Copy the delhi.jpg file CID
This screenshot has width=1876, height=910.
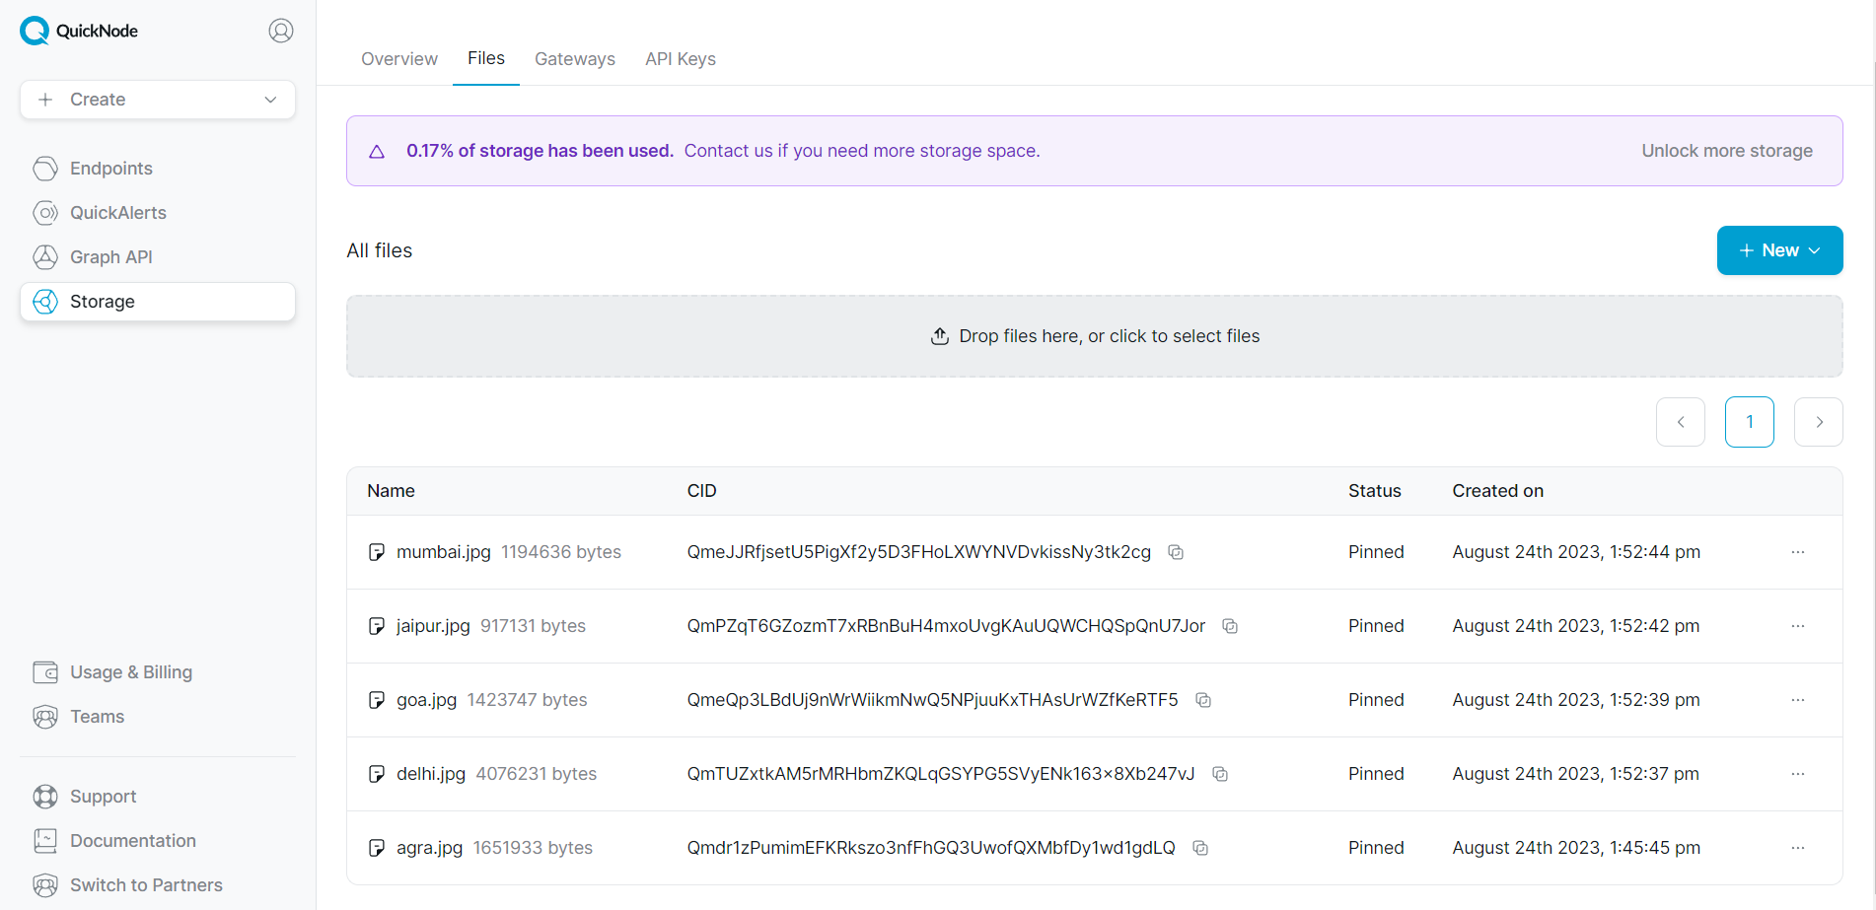point(1219,774)
